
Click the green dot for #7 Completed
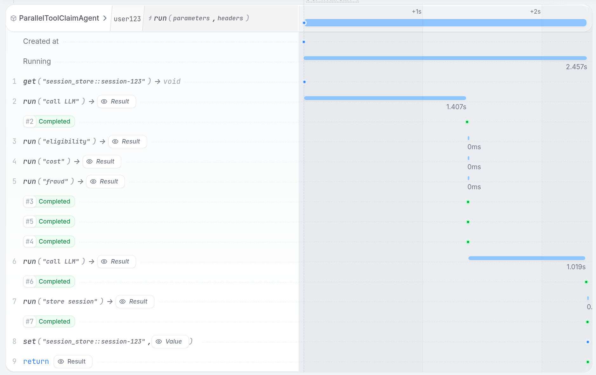click(x=587, y=322)
